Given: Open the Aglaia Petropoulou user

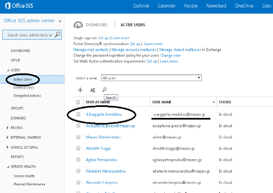Looking at the screenshot, I should point(101,160).
